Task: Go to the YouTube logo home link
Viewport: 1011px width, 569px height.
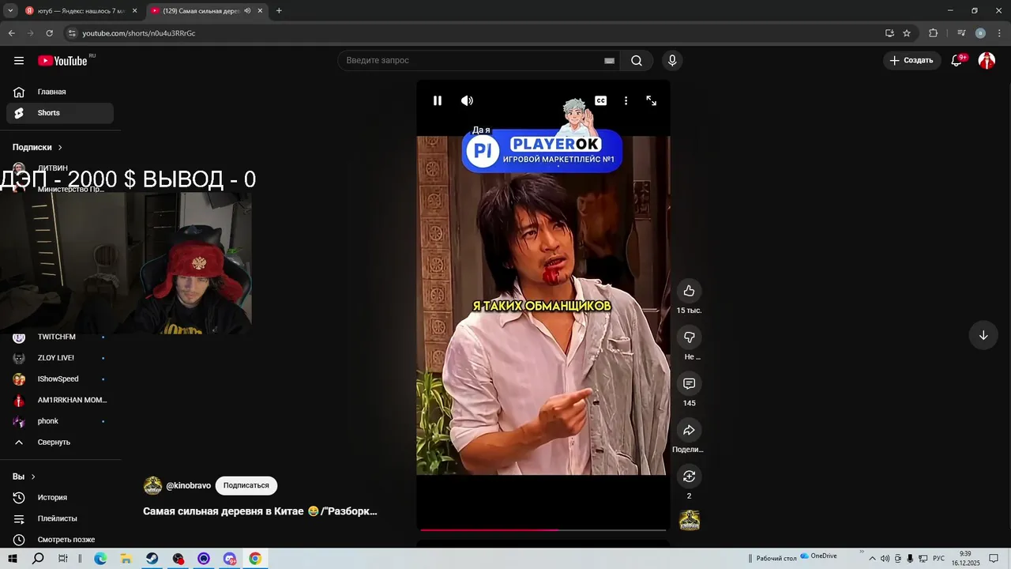Action: pos(62,61)
